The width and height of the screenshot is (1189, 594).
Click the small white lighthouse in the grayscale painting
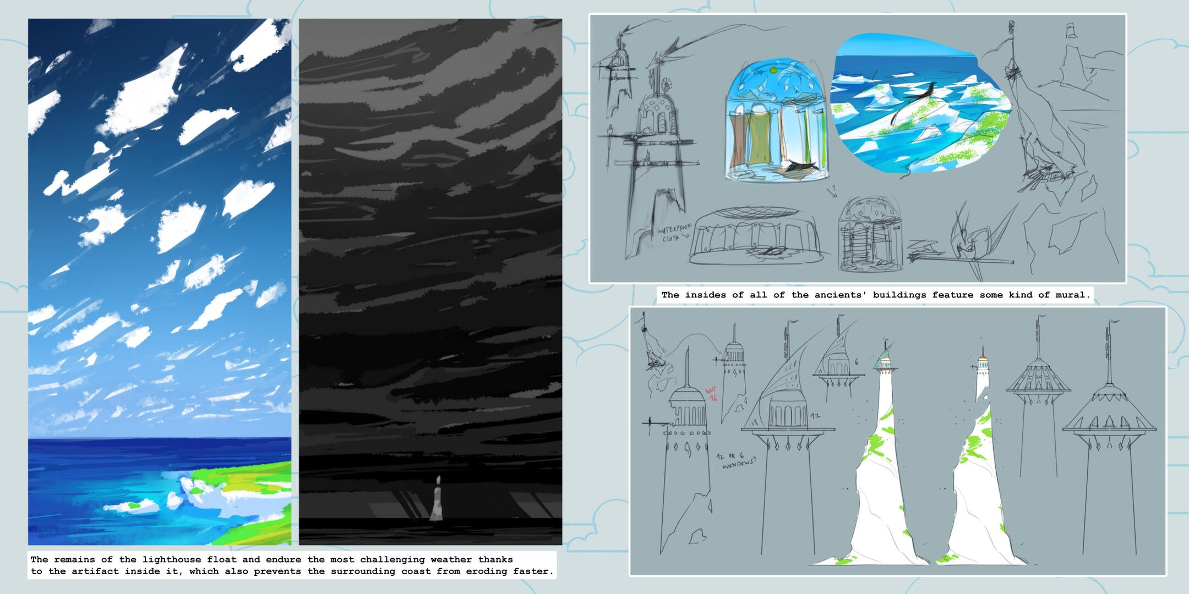pos(437,498)
